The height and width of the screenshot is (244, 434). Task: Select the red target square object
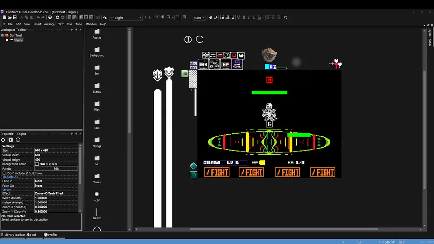[269, 80]
